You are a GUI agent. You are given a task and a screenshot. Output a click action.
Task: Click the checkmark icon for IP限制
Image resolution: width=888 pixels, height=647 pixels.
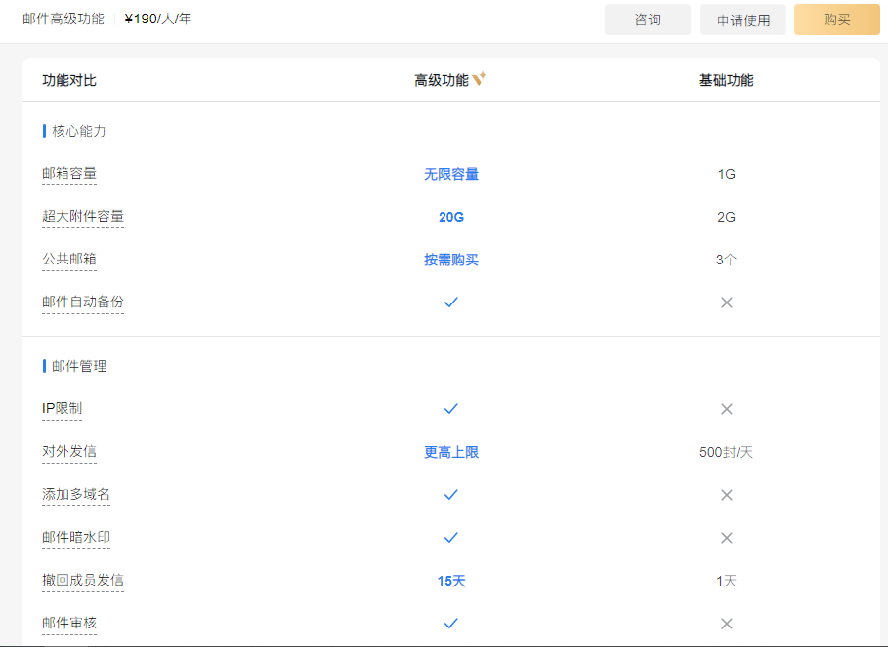click(450, 409)
